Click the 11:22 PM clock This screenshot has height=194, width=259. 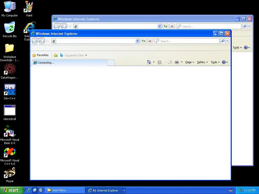249,190
